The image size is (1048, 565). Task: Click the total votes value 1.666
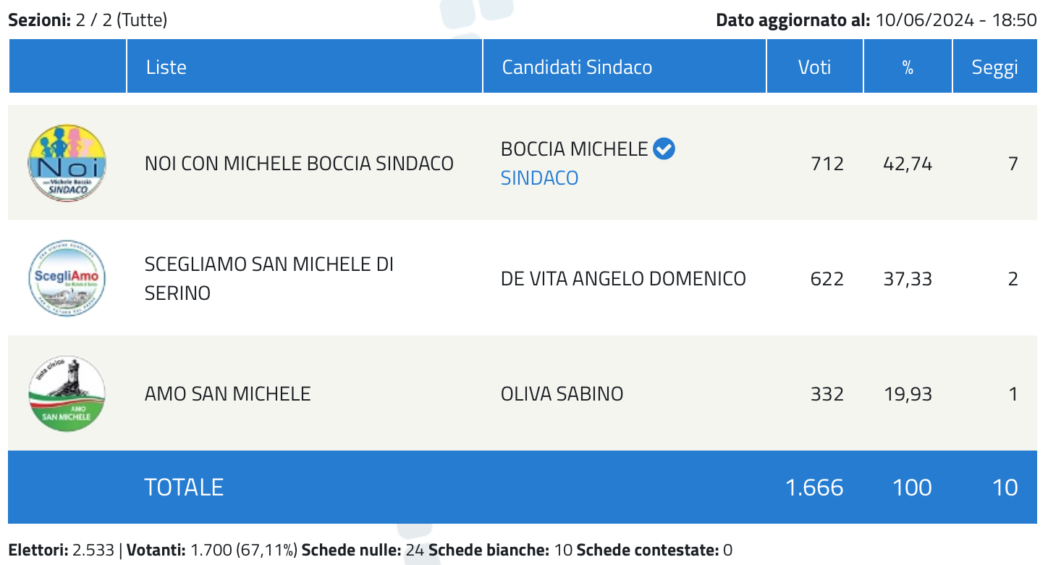pos(814,487)
